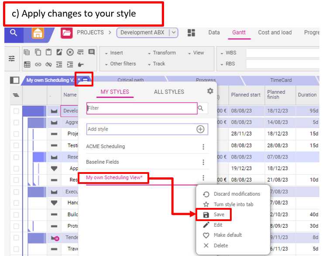The image size is (322, 256).
Task: Select the checkbox in the second task row
Action: (x=16, y=122)
